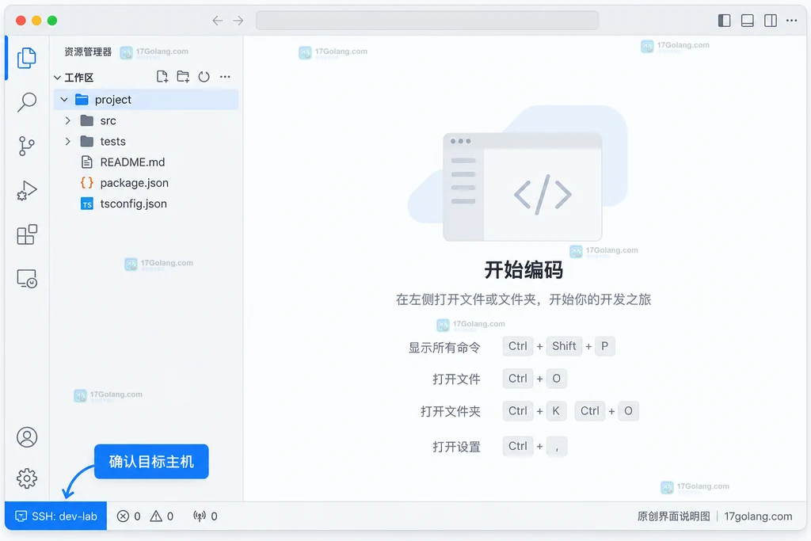The width and height of the screenshot is (811, 541).
Task: Open the Remote Explorer view
Action: tap(26, 279)
